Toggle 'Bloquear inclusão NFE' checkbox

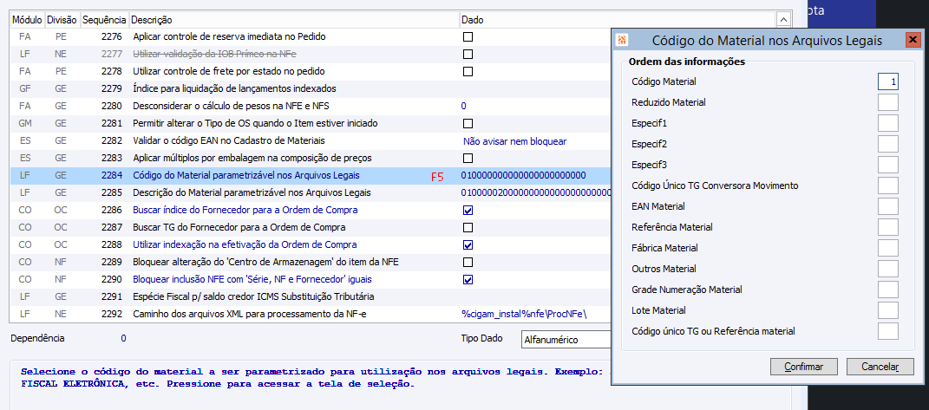coord(468,280)
